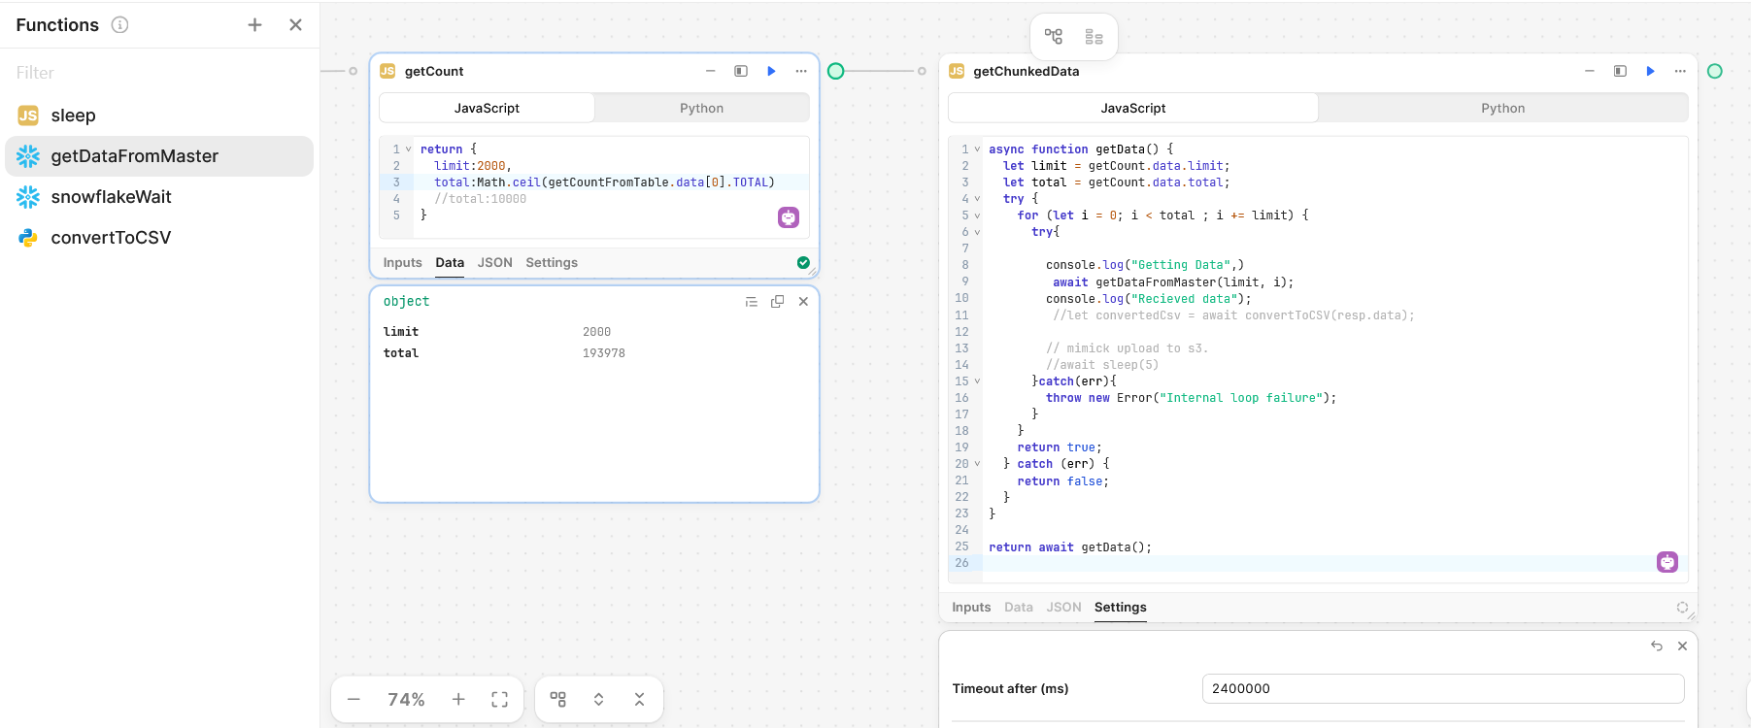Fold catch block at line 15

click(x=977, y=381)
